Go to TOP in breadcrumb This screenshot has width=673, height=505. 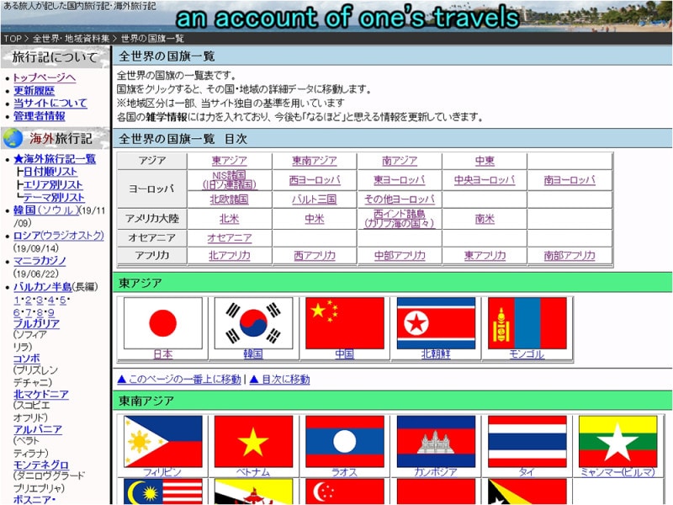click(x=12, y=39)
